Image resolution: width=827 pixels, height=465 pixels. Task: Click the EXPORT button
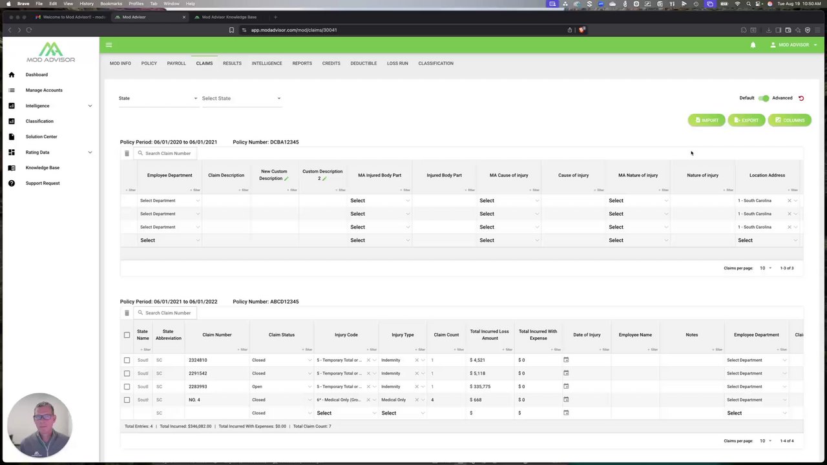746,120
